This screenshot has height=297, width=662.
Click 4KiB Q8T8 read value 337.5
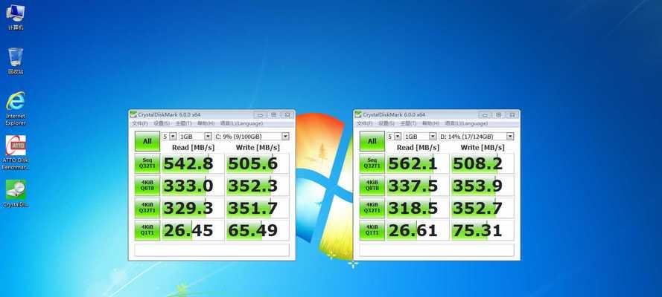click(418, 186)
